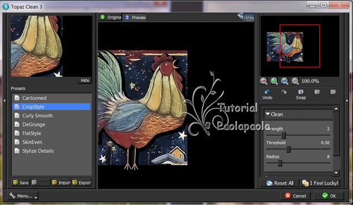The width and height of the screenshot is (353, 205).
Task: Click the Topaz logo in the corner
Action: pos(246,17)
